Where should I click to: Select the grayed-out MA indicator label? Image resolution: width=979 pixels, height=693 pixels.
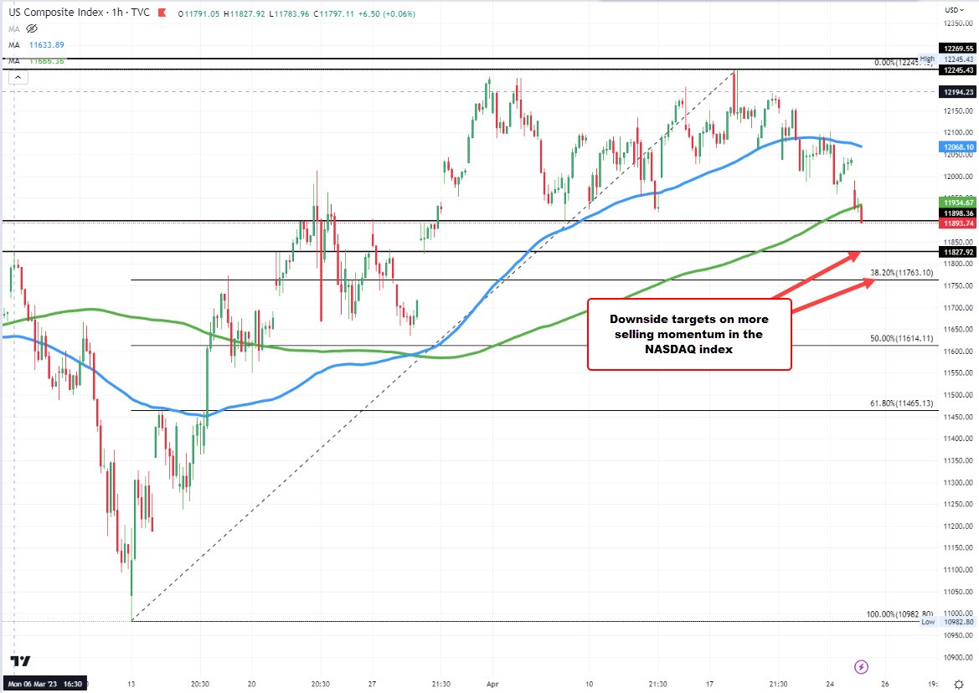point(13,28)
